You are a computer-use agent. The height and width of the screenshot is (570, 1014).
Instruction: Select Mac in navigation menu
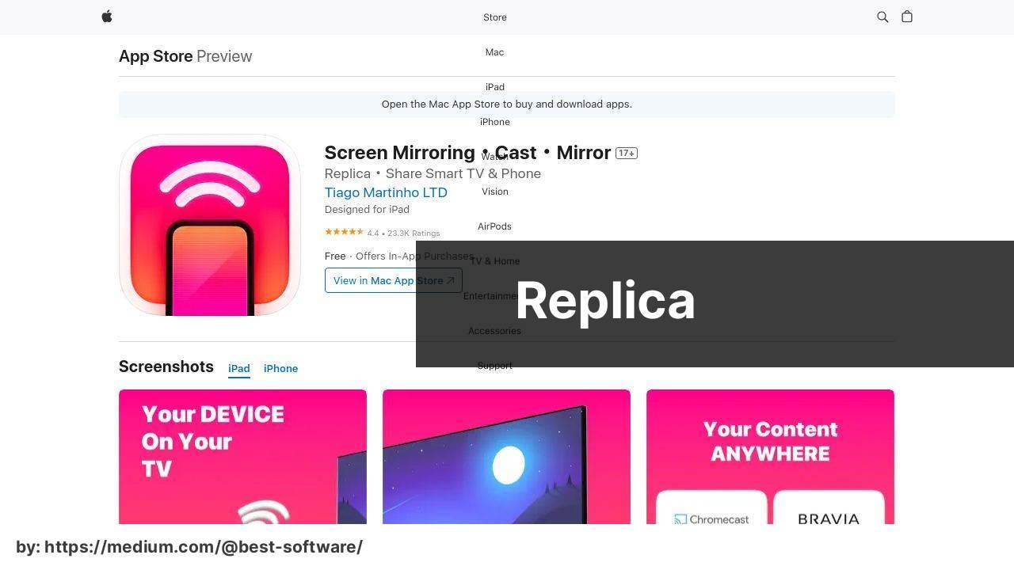coord(494,52)
